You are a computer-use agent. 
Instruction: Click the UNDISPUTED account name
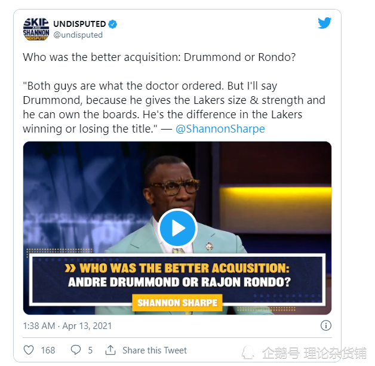click(79, 24)
